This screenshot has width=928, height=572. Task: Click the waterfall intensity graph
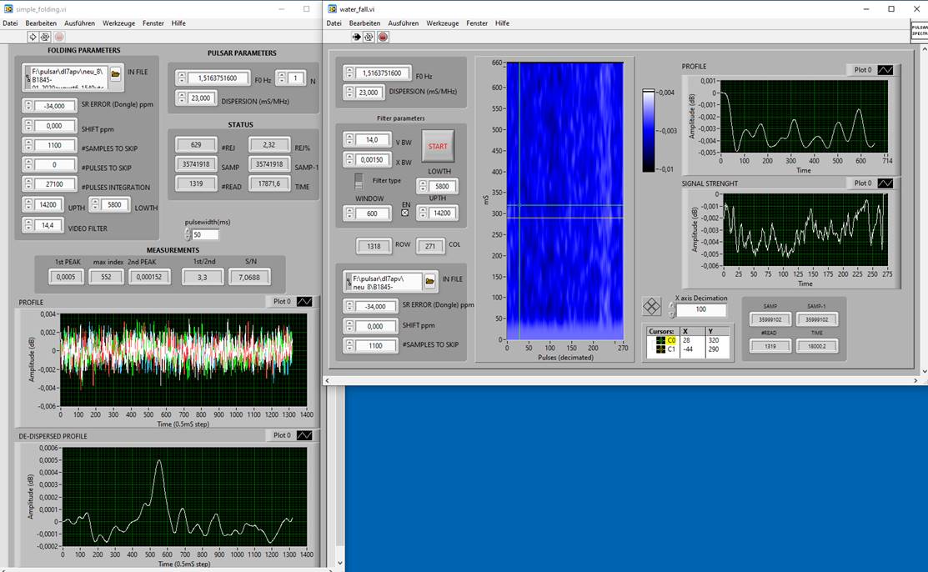coord(564,201)
